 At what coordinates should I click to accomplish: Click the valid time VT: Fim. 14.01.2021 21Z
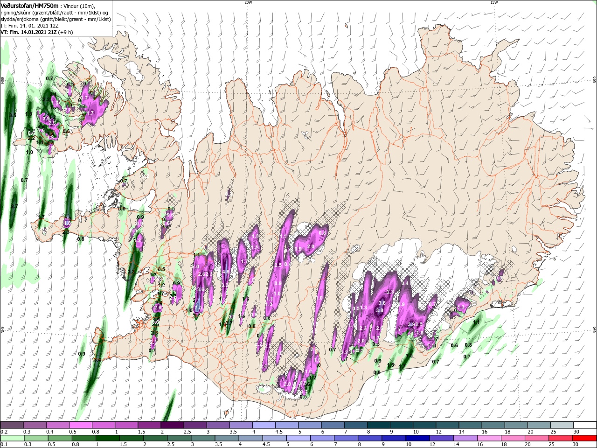(x=28, y=32)
